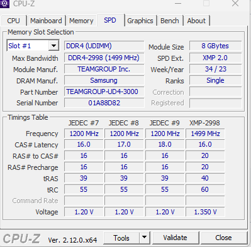
Task: Switch to the CPU tab
Action: tap(13, 21)
